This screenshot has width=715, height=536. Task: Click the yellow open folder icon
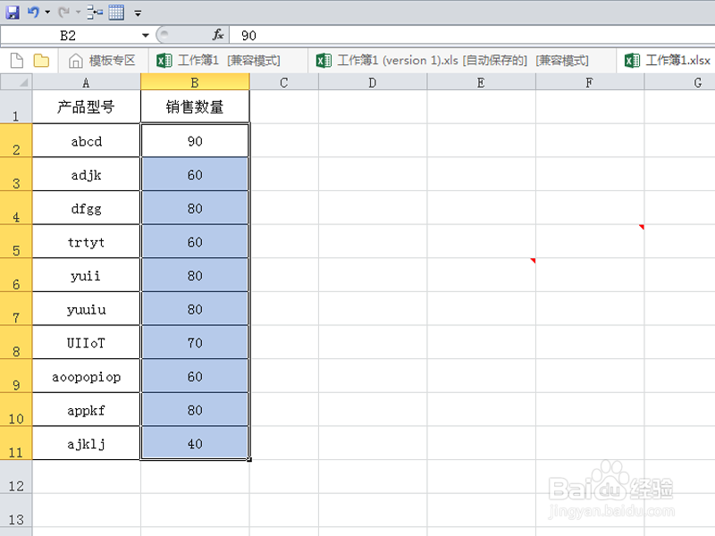41,61
